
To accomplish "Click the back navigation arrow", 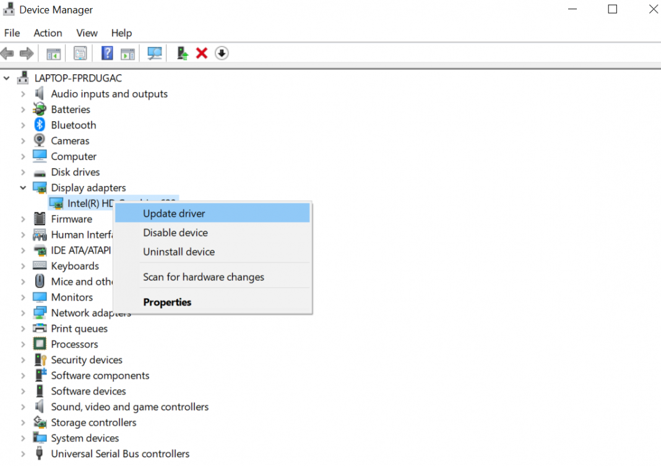I will point(7,53).
